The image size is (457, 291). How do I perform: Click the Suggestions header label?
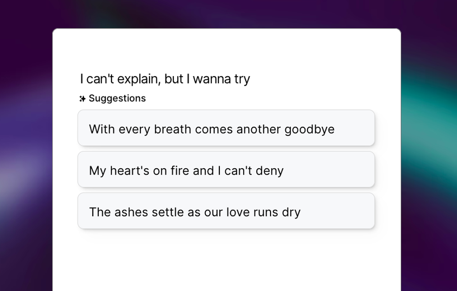117,98
